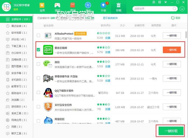This screenshot has height=138, width=188.
Task: Click 投票 link for 爱奇艺视频
Action: tap(108, 52)
